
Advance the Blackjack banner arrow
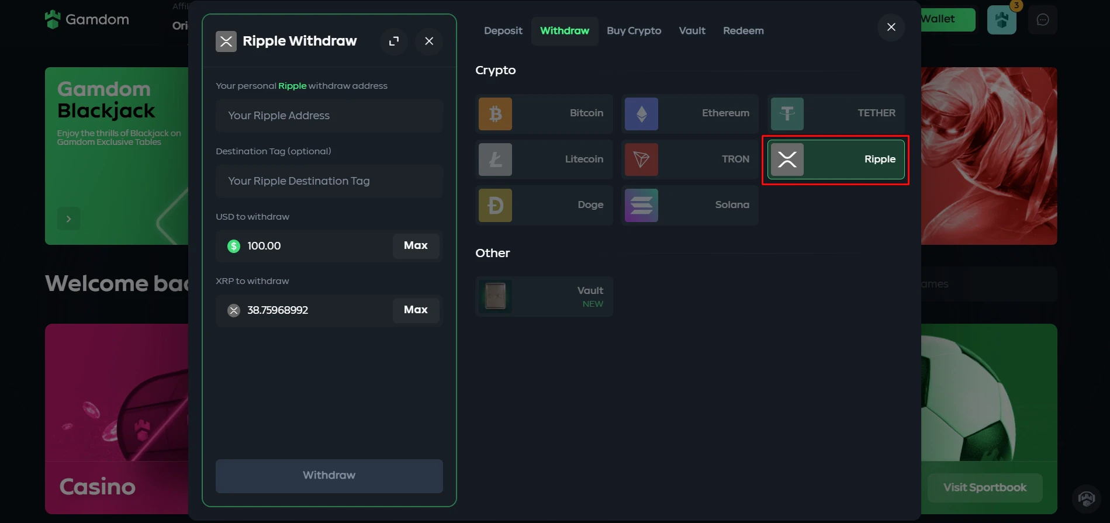(x=69, y=219)
